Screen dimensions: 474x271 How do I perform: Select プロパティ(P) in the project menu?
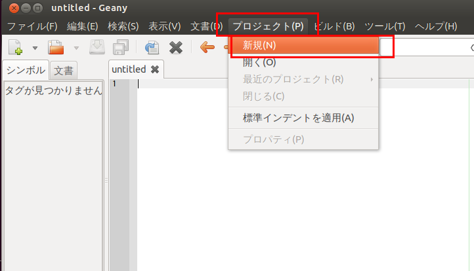303,139
